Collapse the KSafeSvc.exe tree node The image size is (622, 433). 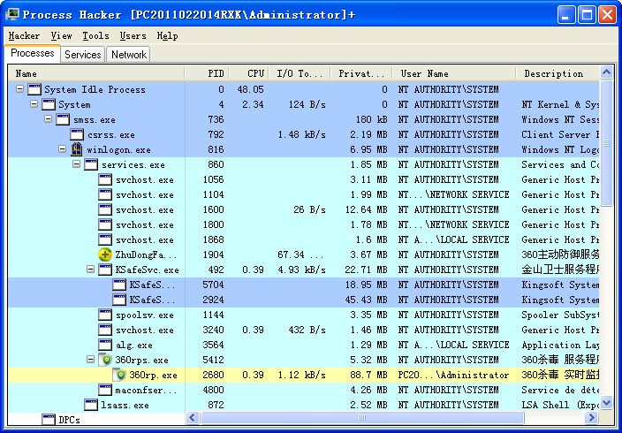(90, 270)
